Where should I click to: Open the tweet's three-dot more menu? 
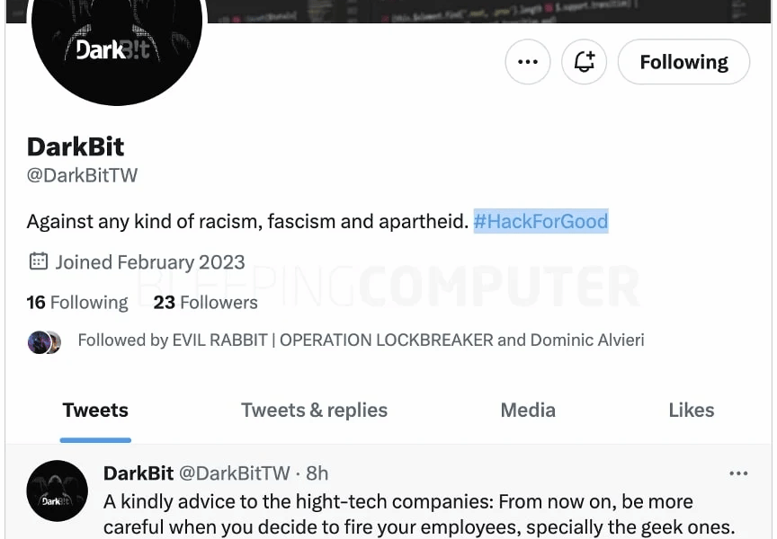tap(738, 473)
